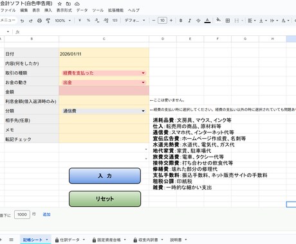
Task: Open the 123 number format menu
Action: pos(115,21)
